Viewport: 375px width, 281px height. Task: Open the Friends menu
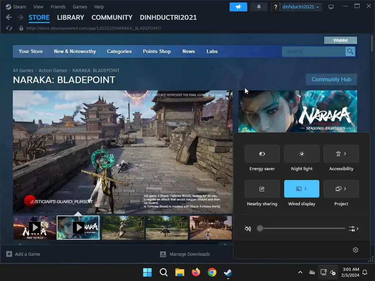click(x=58, y=7)
